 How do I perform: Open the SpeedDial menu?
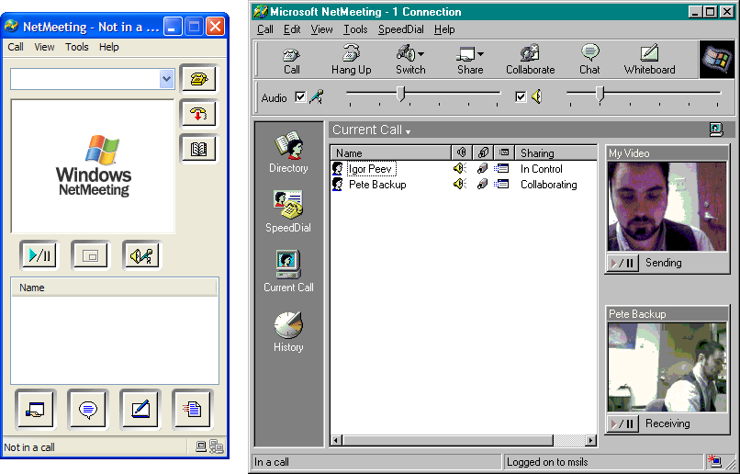click(x=400, y=29)
